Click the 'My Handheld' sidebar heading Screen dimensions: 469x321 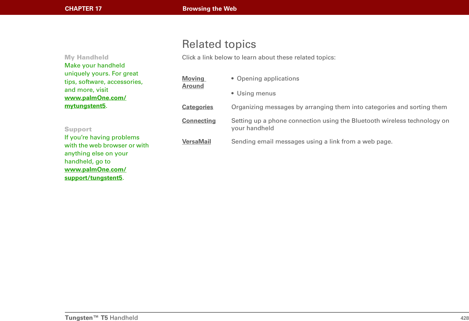87,57
